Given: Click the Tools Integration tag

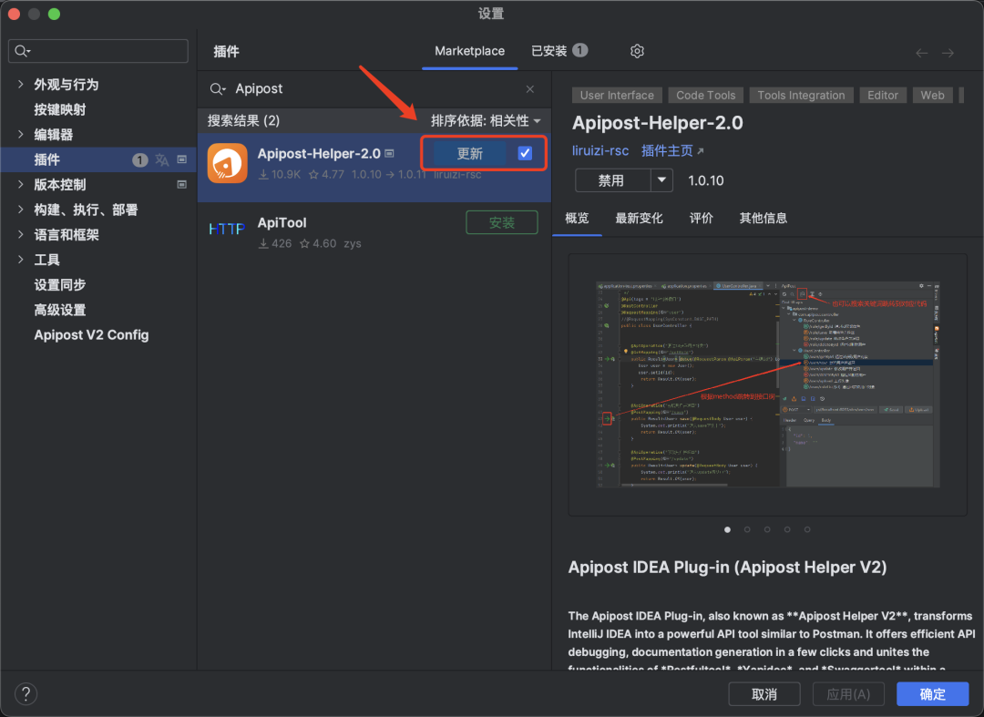Looking at the screenshot, I should 801,96.
